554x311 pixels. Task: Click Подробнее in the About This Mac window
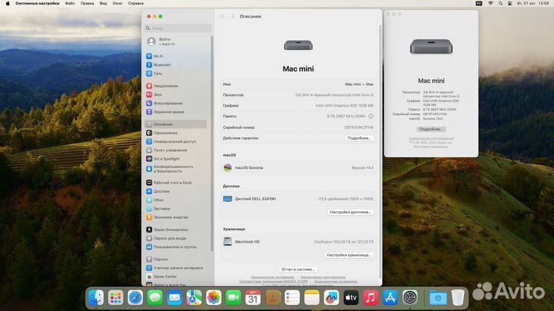coord(431,130)
